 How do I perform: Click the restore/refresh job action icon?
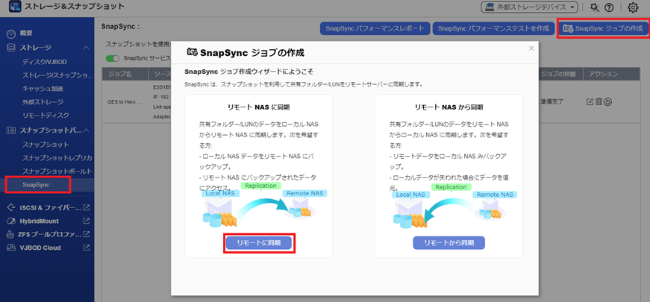pyautogui.click(x=607, y=101)
